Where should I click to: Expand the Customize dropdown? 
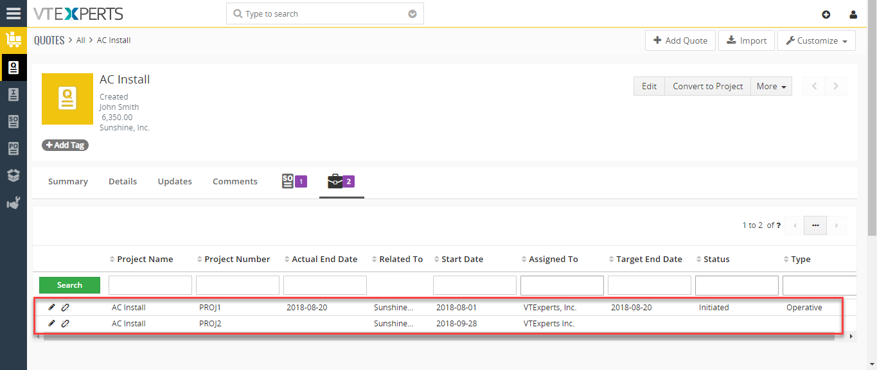(816, 40)
